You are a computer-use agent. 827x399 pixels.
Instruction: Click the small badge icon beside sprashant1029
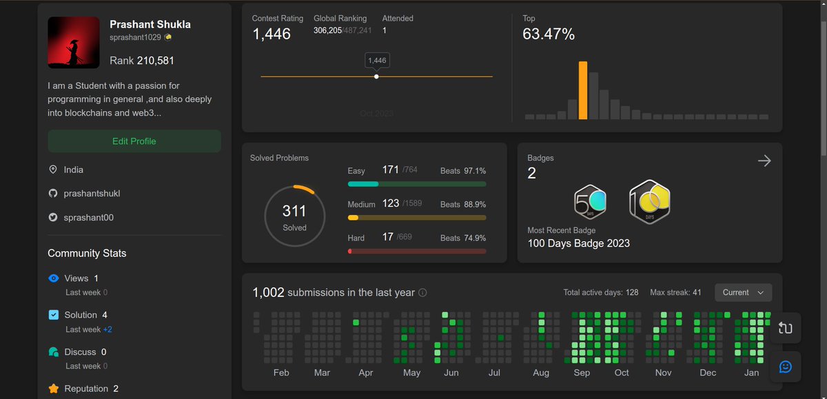pos(168,37)
